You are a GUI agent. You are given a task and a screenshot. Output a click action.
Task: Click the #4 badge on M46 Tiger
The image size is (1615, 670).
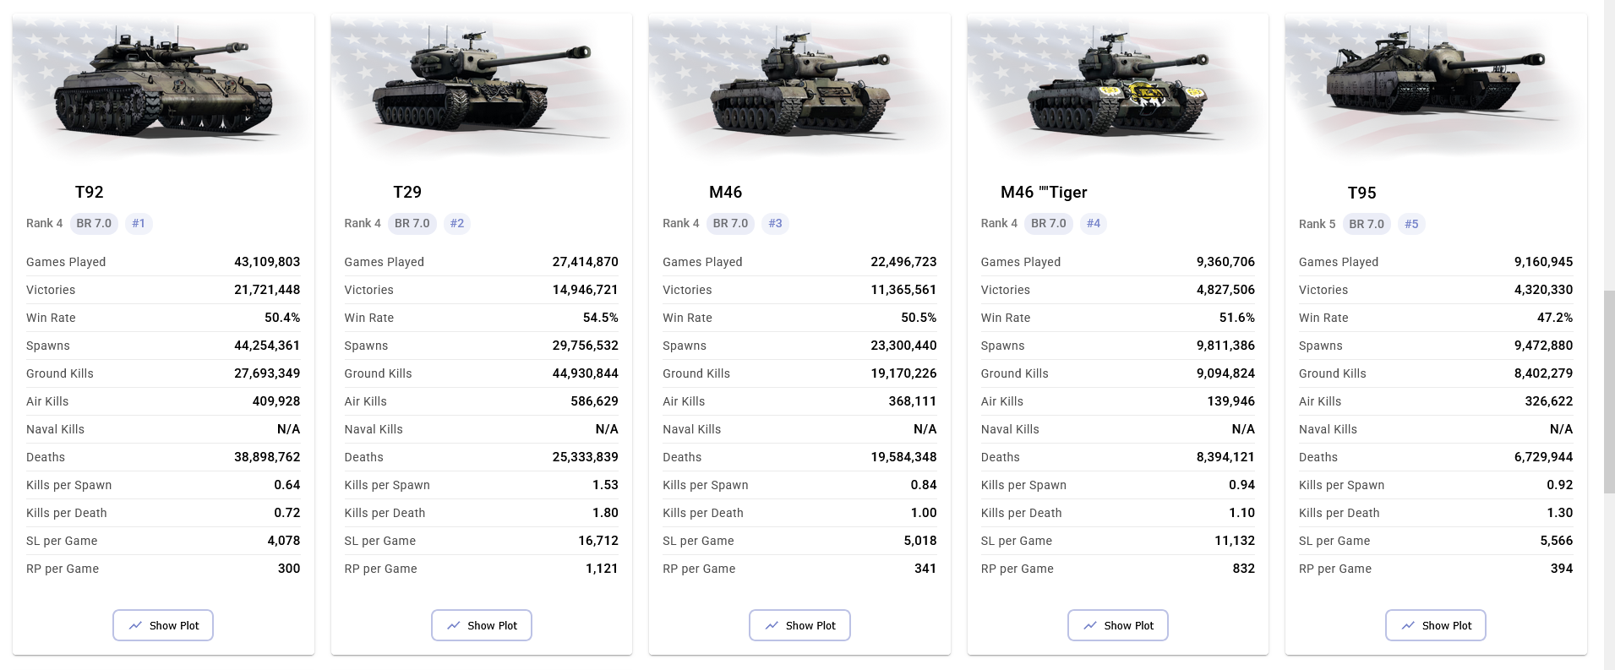pyautogui.click(x=1094, y=223)
